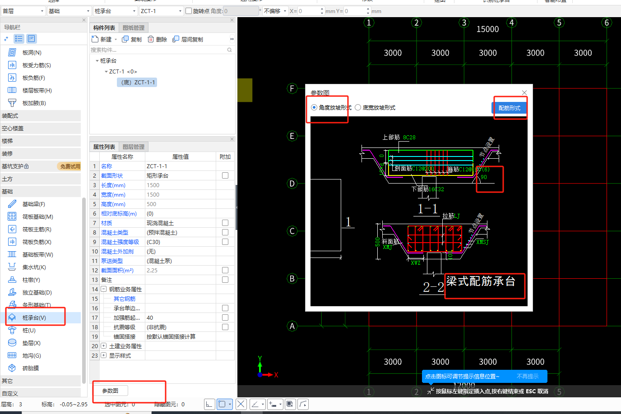Select 筏板负筋(X) item
621x414 pixels.
(37, 242)
